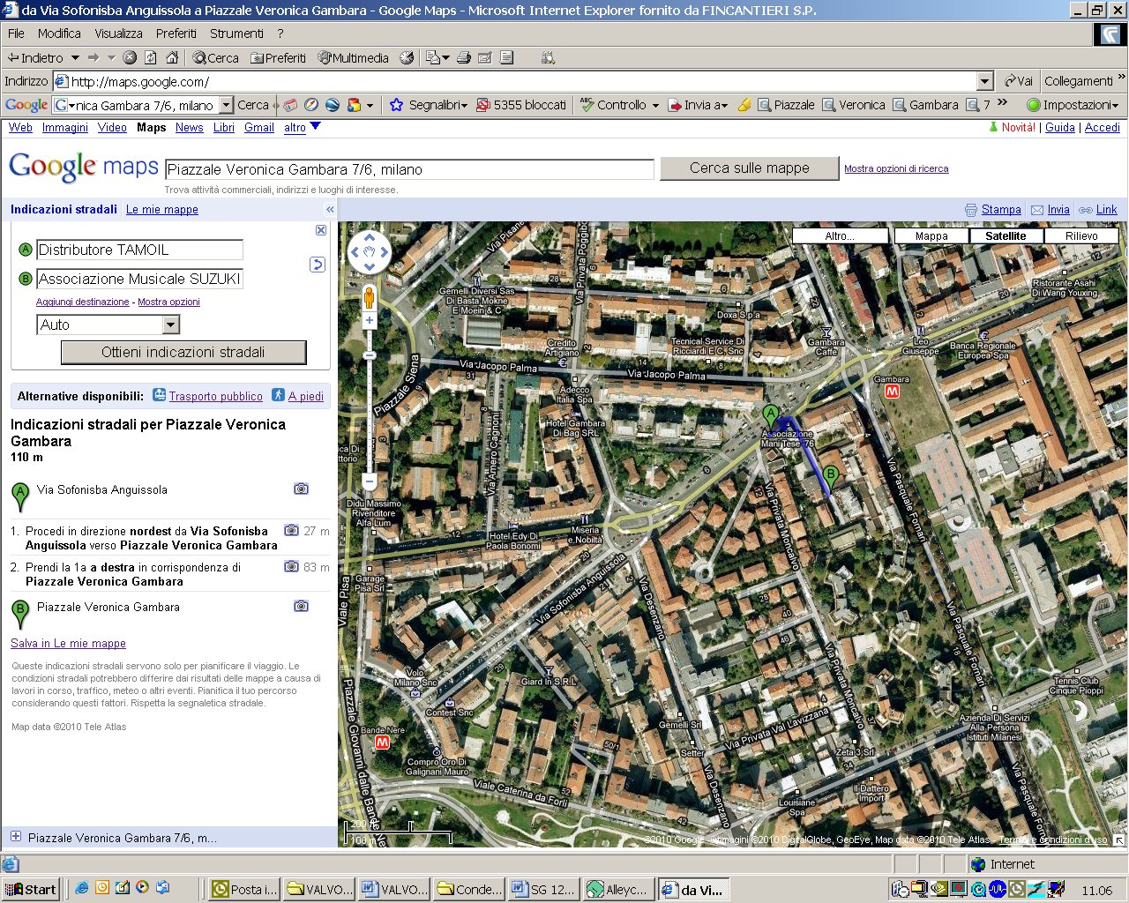Go back with the Indietro button
Image resolution: width=1129 pixels, height=903 pixels.
tap(35, 57)
